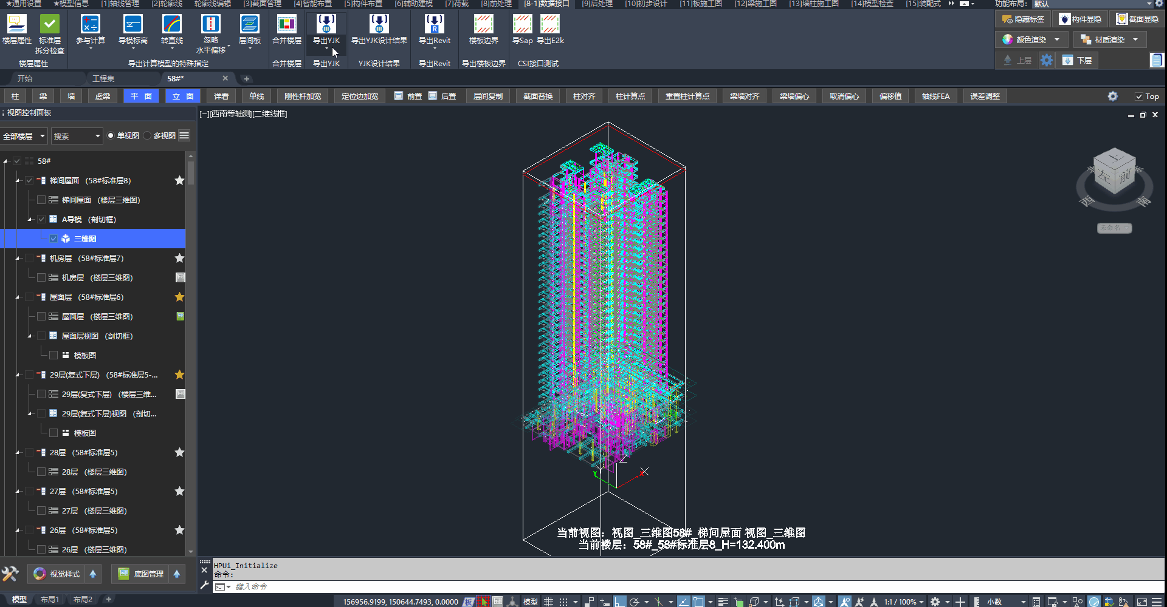Toggle the Top checkbox

tap(1139, 97)
